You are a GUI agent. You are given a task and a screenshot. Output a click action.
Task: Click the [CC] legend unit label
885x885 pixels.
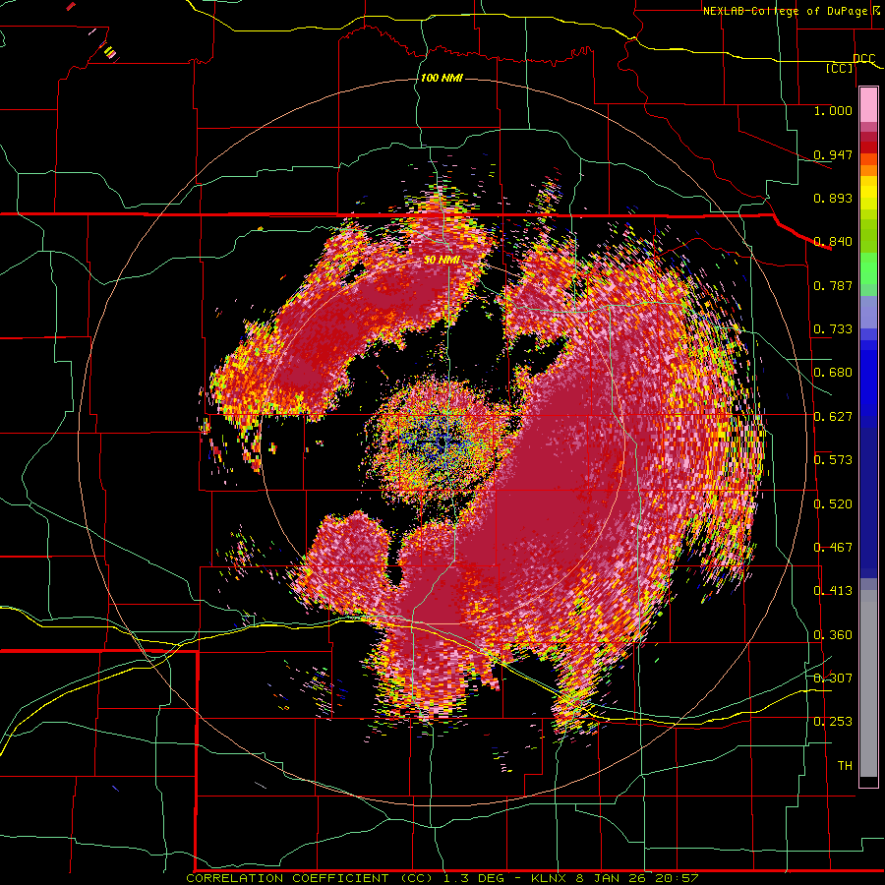point(840,68)
